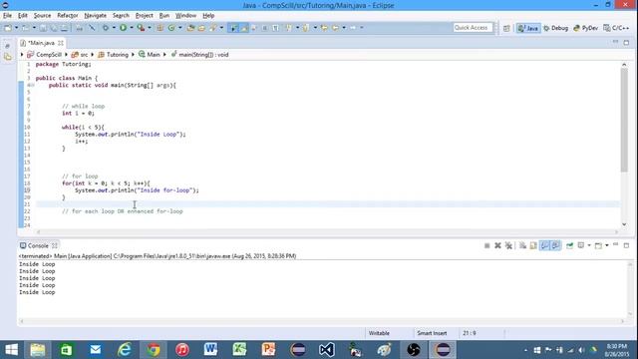The image size is (638, 359).
Task: Open the Project menu
Action: click(x=144, y=16)
